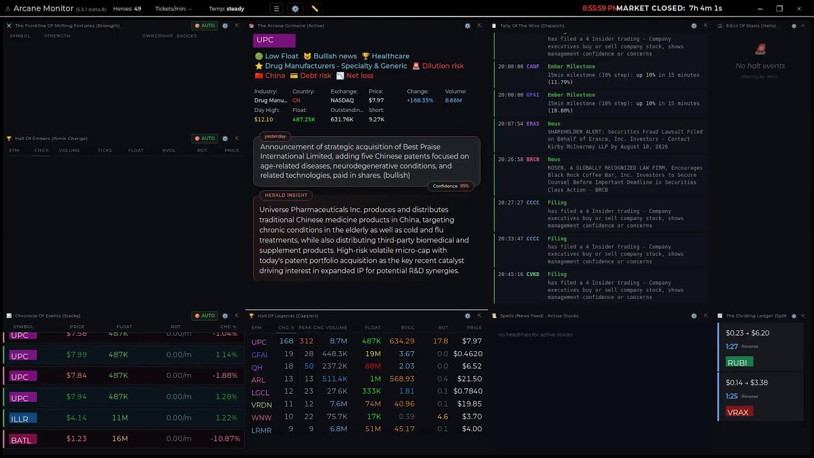
Task: Click the HERALD INSIGHT label
Action: (x=286, y=195)
